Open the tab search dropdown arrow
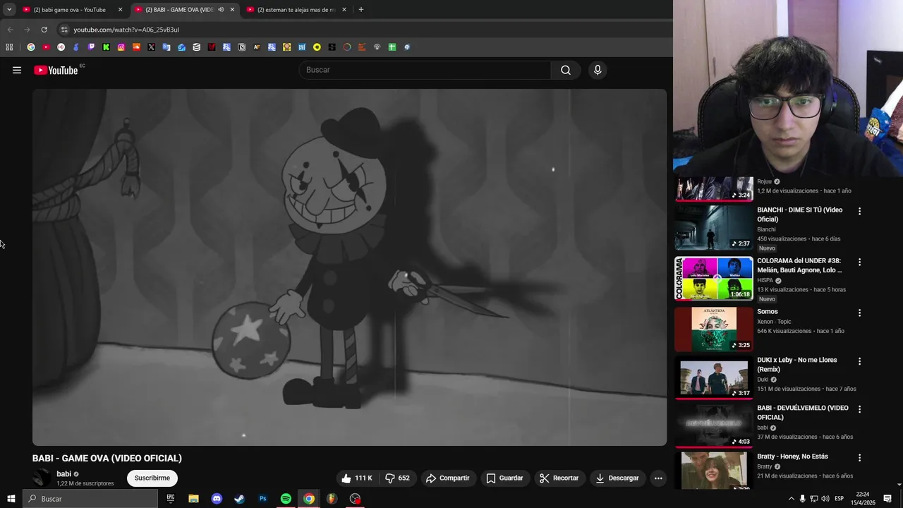Viewport: 903px width, 508px height. (9, 10)
